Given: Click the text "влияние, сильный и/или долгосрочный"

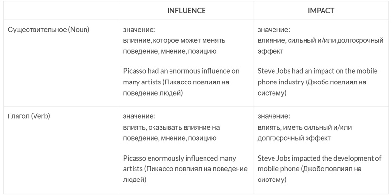Looking at the screenshot, I should pyautogui.click(x=321, y=40).
